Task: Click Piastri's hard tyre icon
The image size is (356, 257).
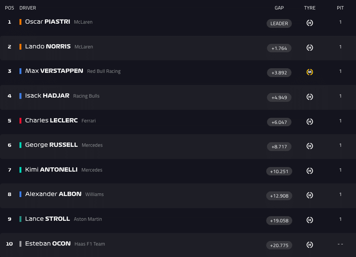Action: click(x=310, y=23)
